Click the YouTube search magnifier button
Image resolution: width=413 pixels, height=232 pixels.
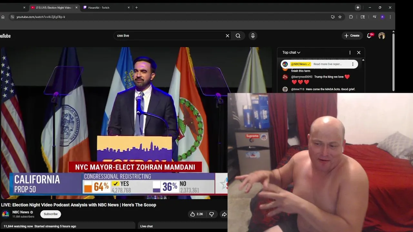238,36
